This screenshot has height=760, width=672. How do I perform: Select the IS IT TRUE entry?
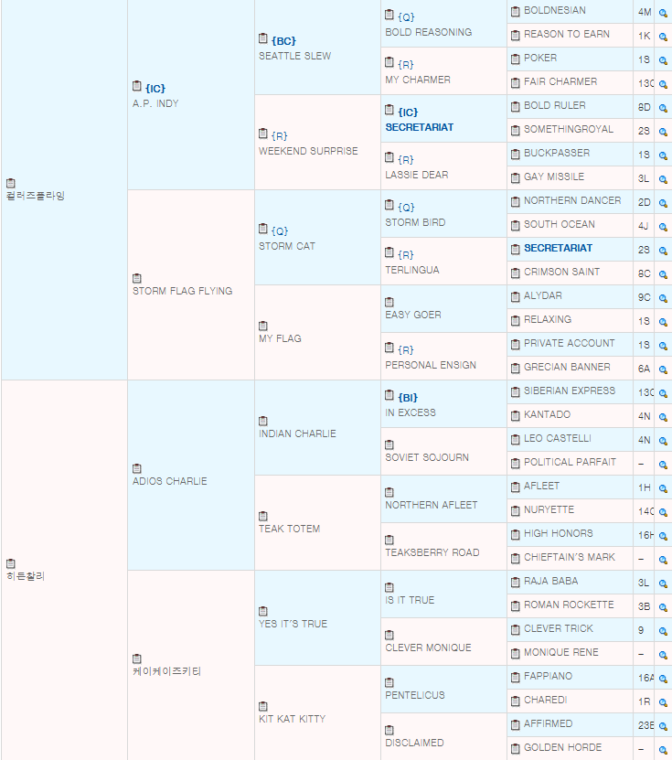pyautogui.click(x=410, y=600)
